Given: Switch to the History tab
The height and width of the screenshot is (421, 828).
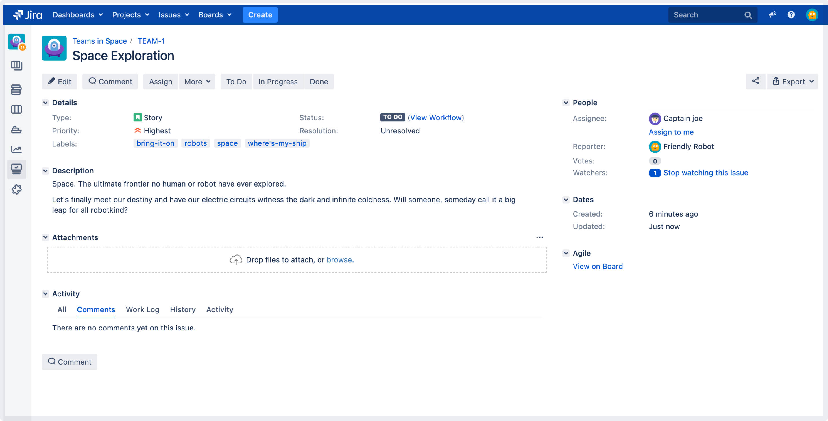Looking at the screenshot, I should click(x=183, y=310).
